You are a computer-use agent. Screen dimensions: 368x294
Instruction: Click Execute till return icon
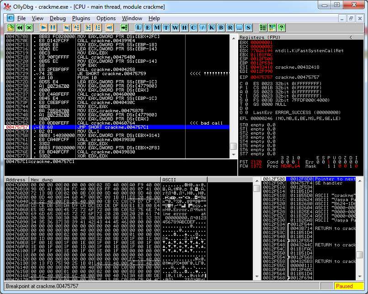109,28
